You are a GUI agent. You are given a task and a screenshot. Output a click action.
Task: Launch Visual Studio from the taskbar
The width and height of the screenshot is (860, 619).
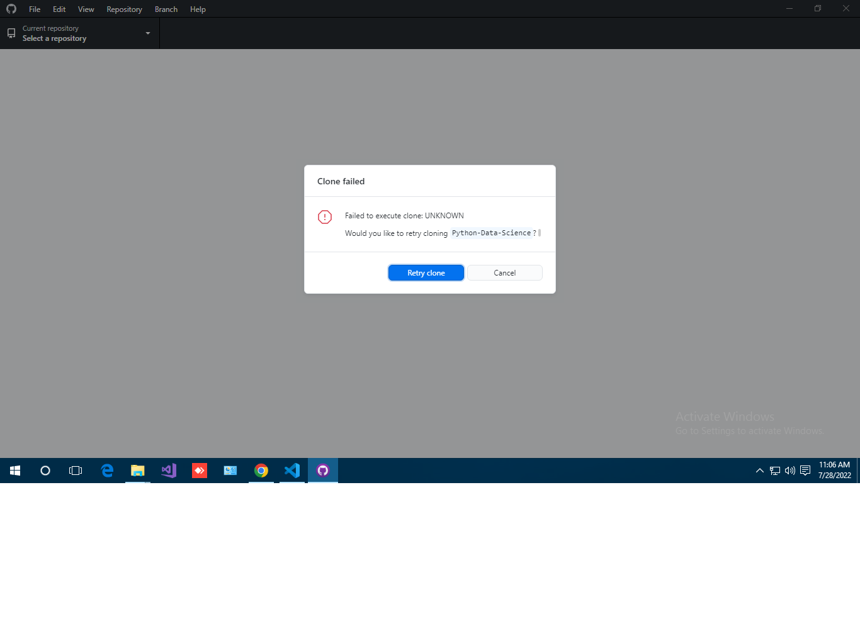(x=168, y=470)
